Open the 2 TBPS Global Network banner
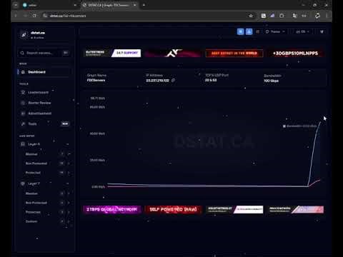 tap(112, 209)
